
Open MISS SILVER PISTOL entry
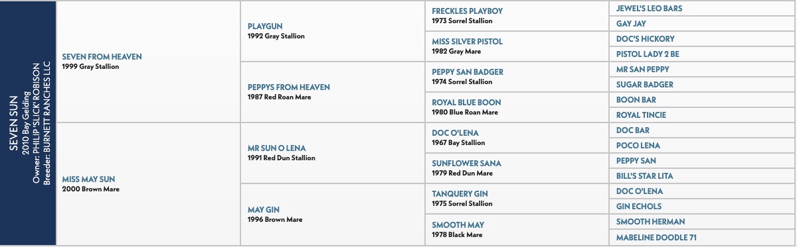coord(467,42)
